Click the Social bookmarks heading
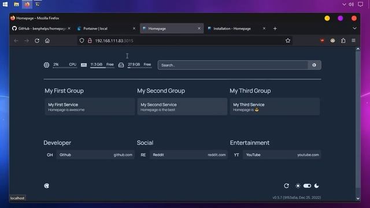The width and height of the screenshot is (370, 208). (145, 143)
